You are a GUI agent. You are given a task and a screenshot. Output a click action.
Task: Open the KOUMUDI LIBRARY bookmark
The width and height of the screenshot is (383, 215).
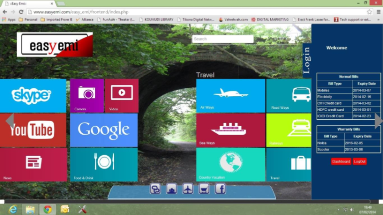pos(156,19)
